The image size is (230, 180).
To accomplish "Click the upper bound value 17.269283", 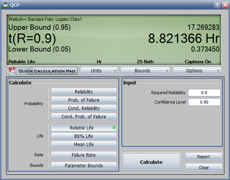I will point(203,27).
